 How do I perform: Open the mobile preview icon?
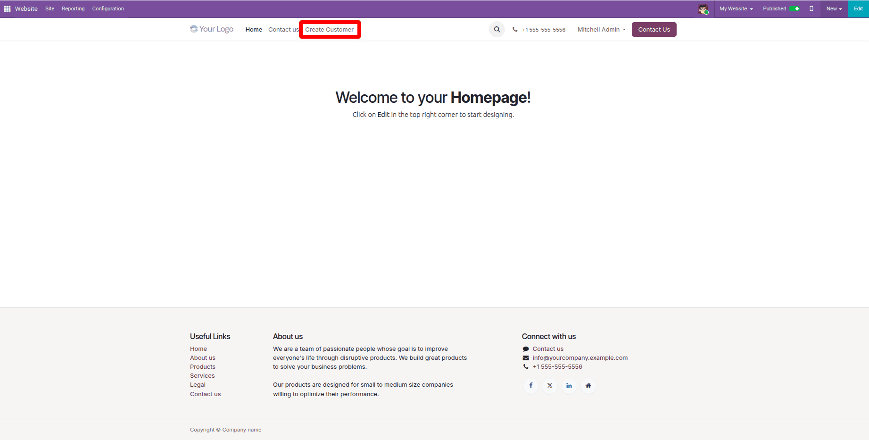click(x=811, y=8)
